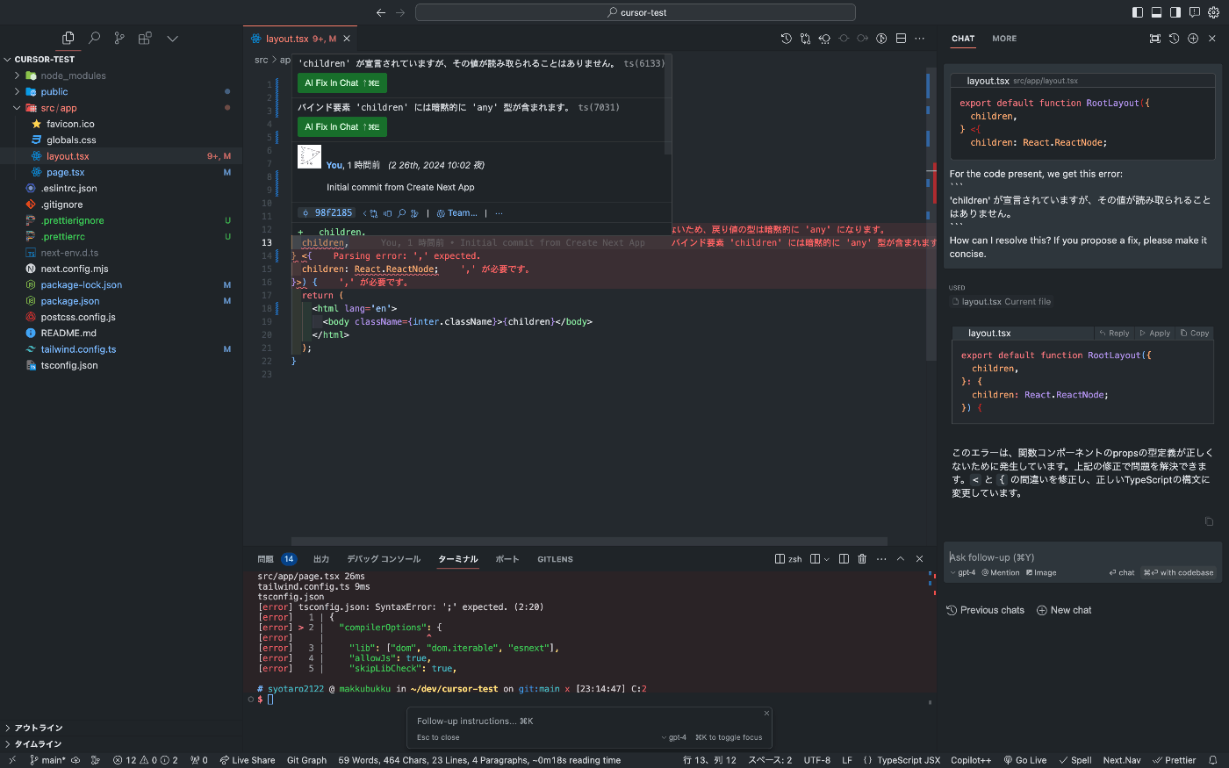Expand the public folder

(x=17, y=92)
